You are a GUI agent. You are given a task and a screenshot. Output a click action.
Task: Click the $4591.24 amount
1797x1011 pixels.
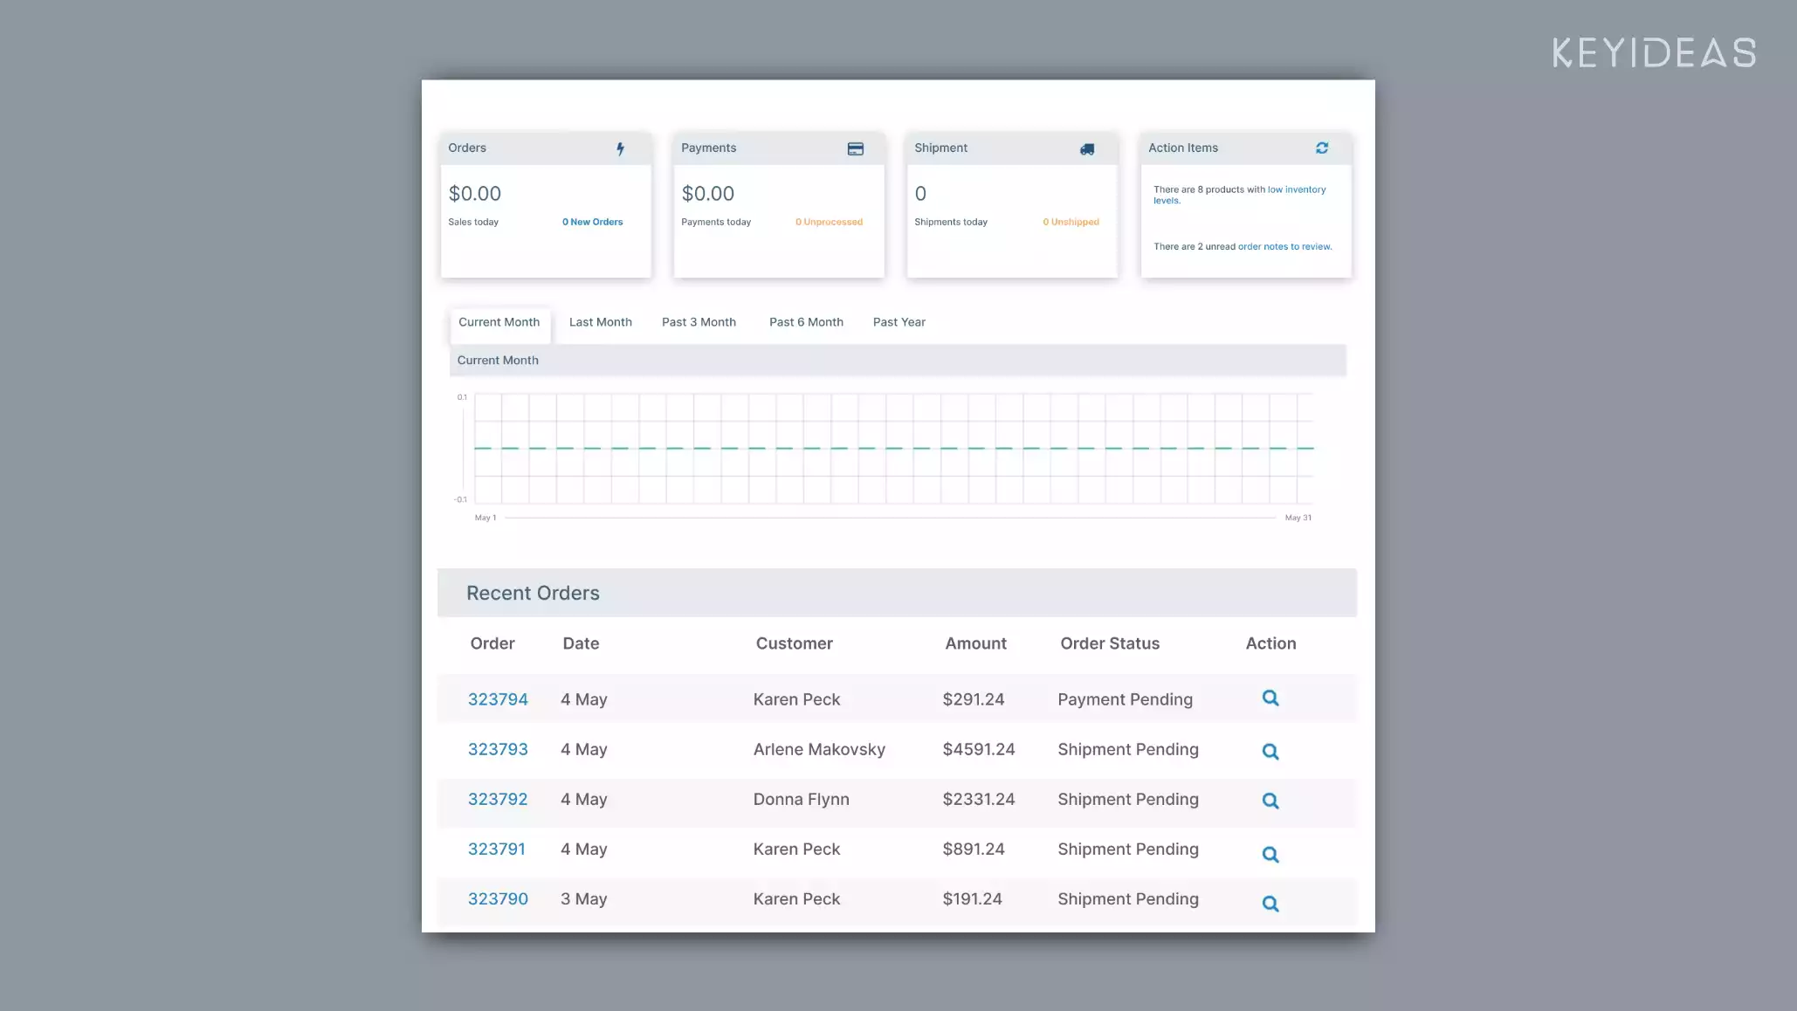pyautogui.click(x=979, y=749)
